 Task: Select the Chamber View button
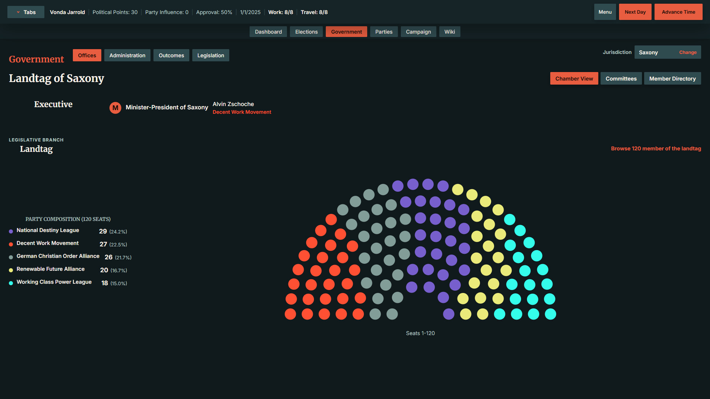point(574,79)
